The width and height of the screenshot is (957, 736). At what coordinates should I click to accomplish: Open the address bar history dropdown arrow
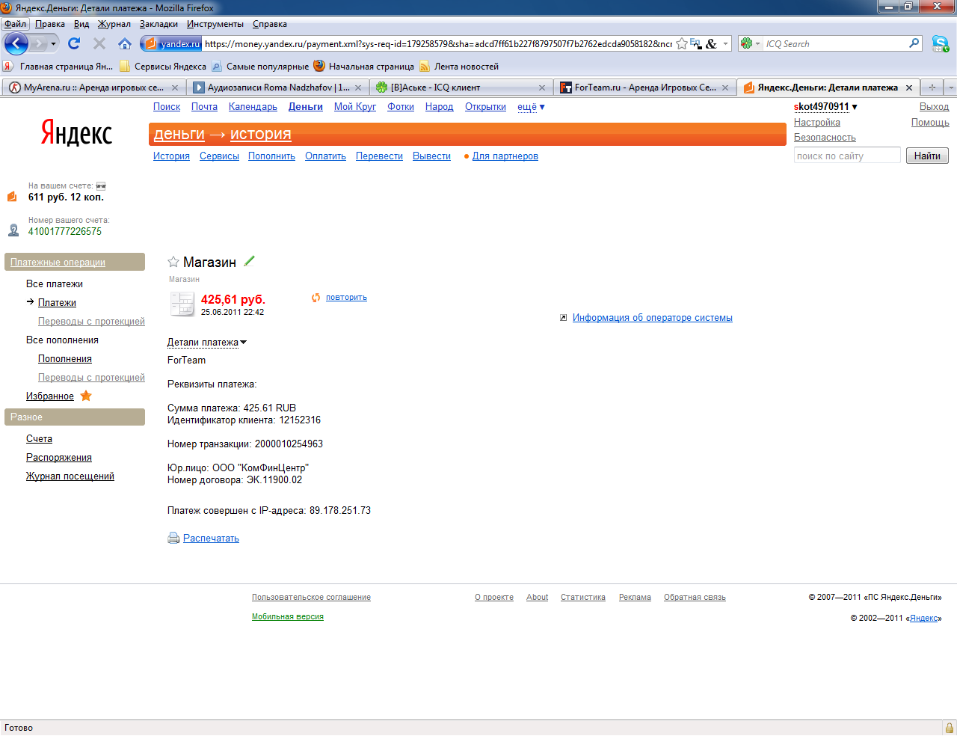[x=725, y=44]
